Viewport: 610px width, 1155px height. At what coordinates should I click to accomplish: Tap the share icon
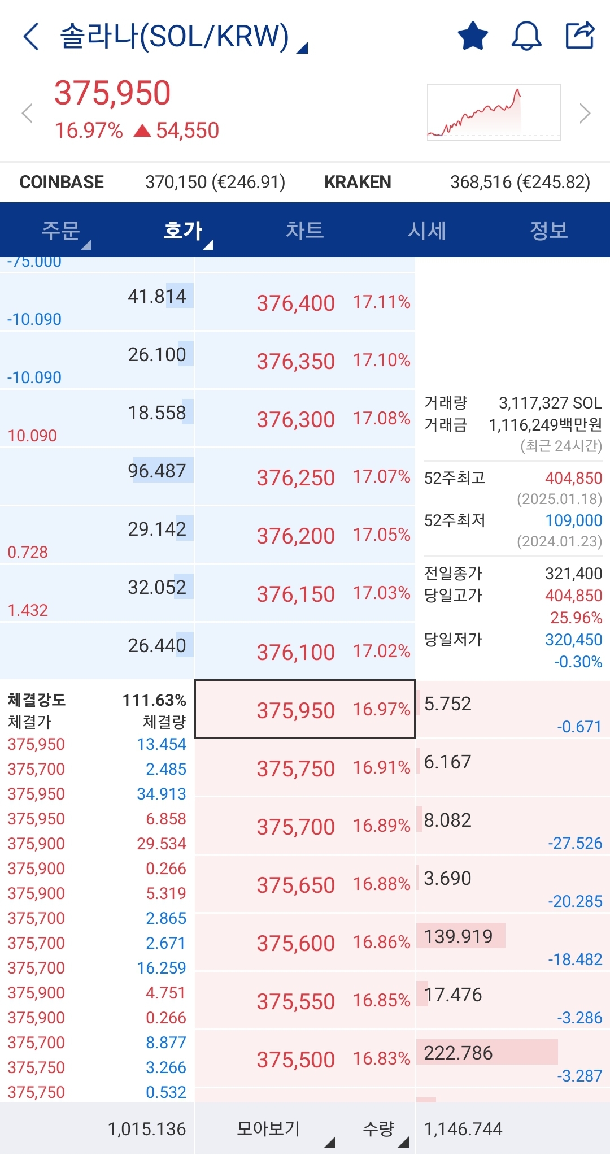click(580, 36)
